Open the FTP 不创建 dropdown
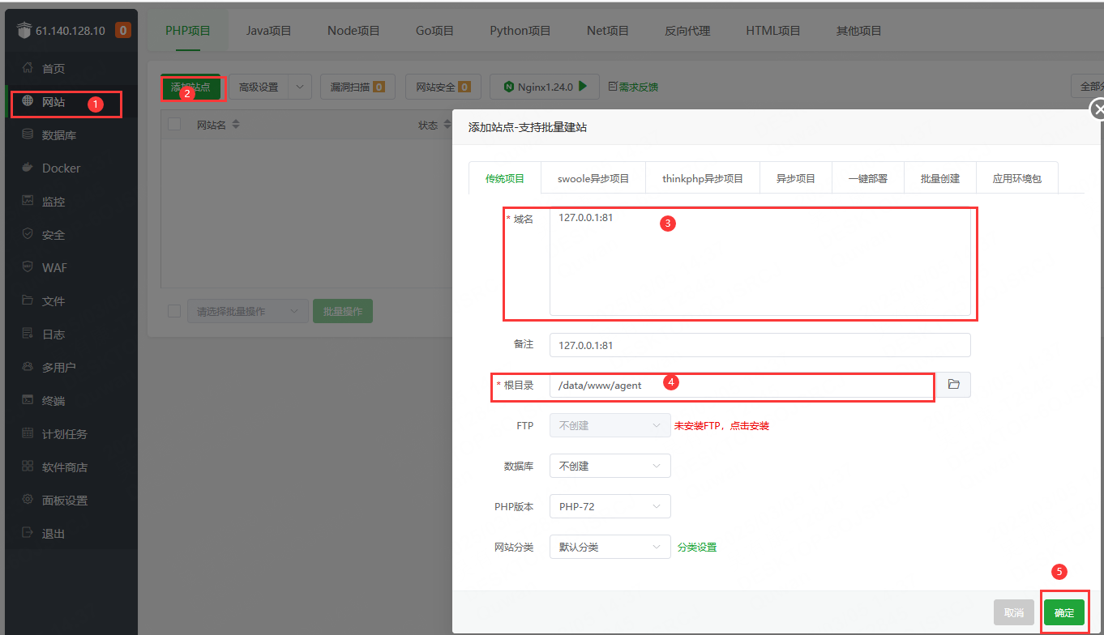Screen dimensions: 1104x635 click(610, 425)
